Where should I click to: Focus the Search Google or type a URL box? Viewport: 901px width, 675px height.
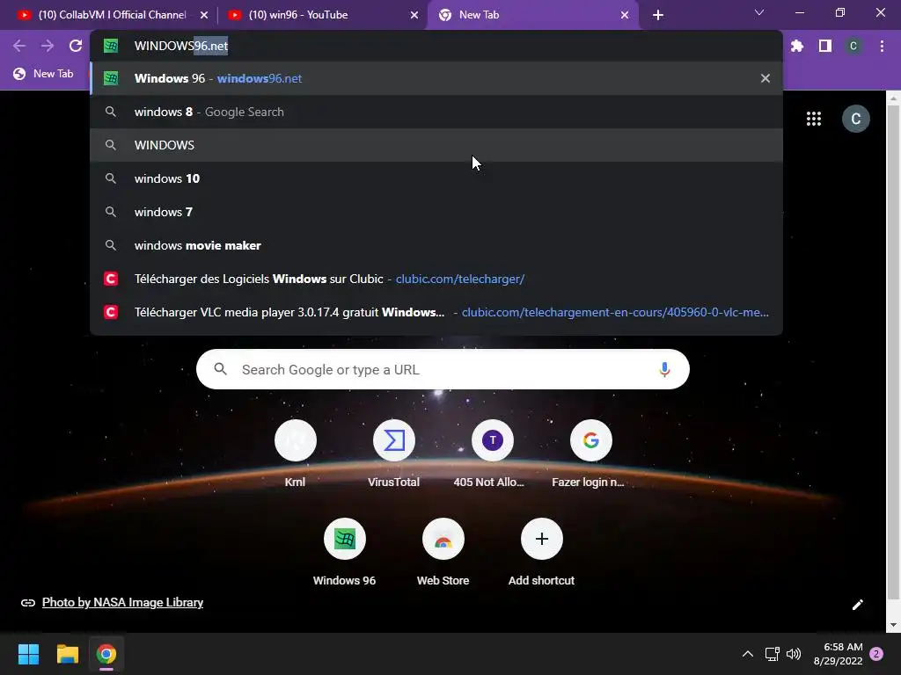tap(443, 370)
